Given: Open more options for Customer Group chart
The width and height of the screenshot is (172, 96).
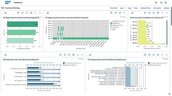Looking at the screenshot, I should point(124,13).
